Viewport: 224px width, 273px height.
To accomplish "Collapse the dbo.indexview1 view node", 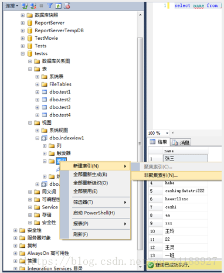I will [38, 138].
